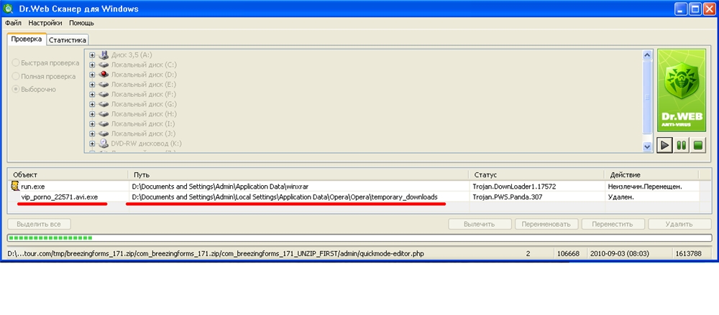Expand the Локальный диск (E:) node

pos(93,84)
